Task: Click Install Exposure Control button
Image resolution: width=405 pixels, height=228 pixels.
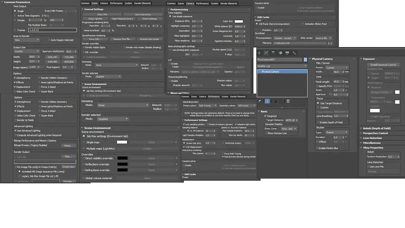Action: [383, 65]
